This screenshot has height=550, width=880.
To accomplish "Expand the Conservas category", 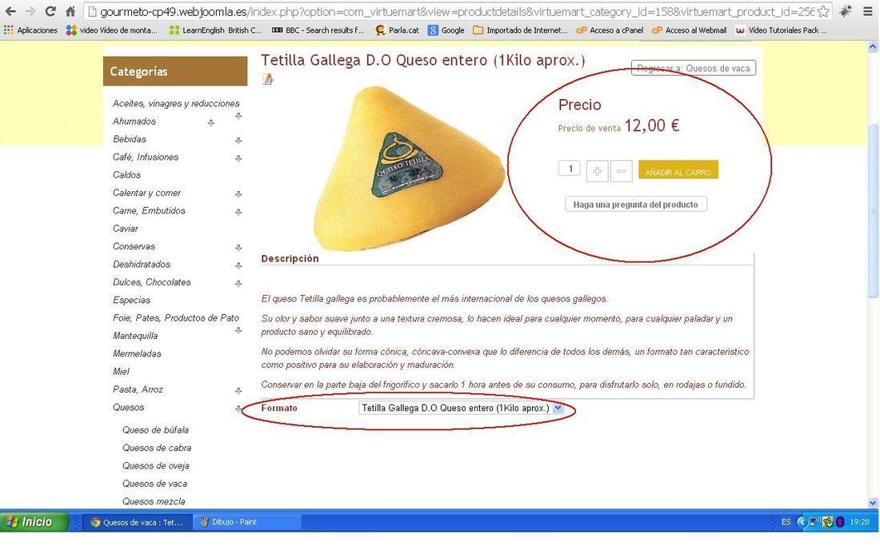I will tap(238, 247).
